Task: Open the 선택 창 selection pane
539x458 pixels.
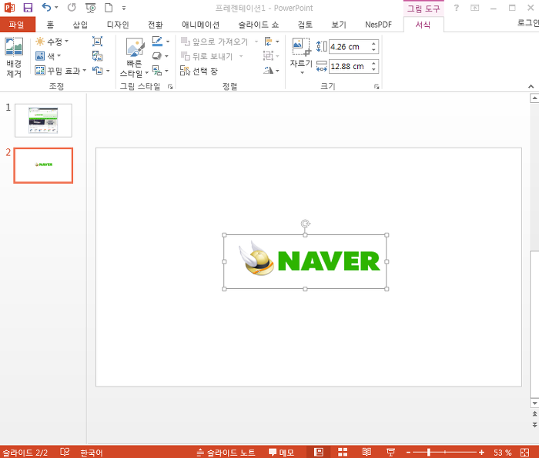Action: tap(199, 71)
